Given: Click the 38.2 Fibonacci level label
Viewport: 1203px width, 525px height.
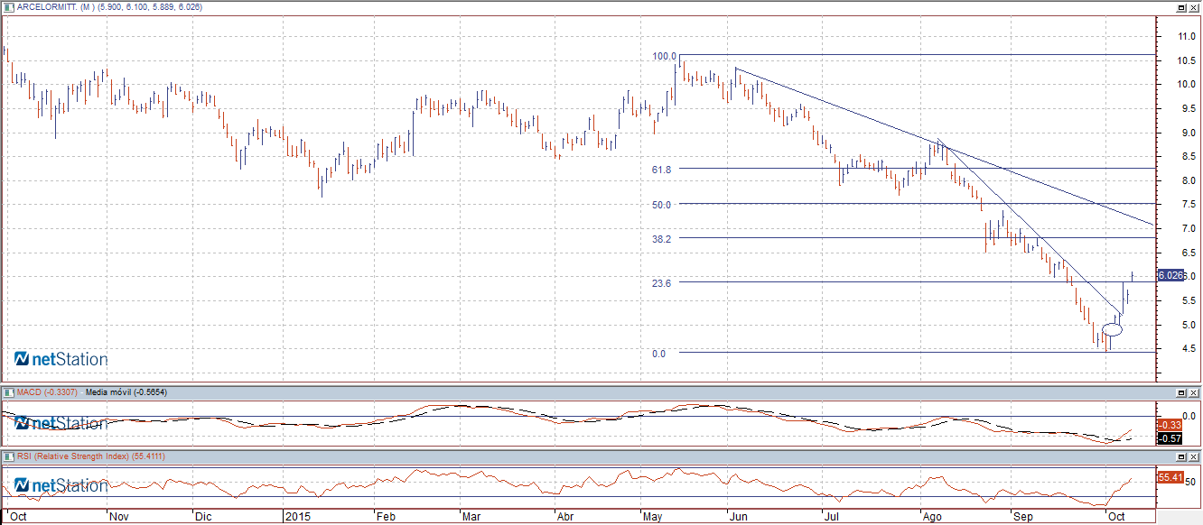Looking at the screenshot, I should pos(662,239).
